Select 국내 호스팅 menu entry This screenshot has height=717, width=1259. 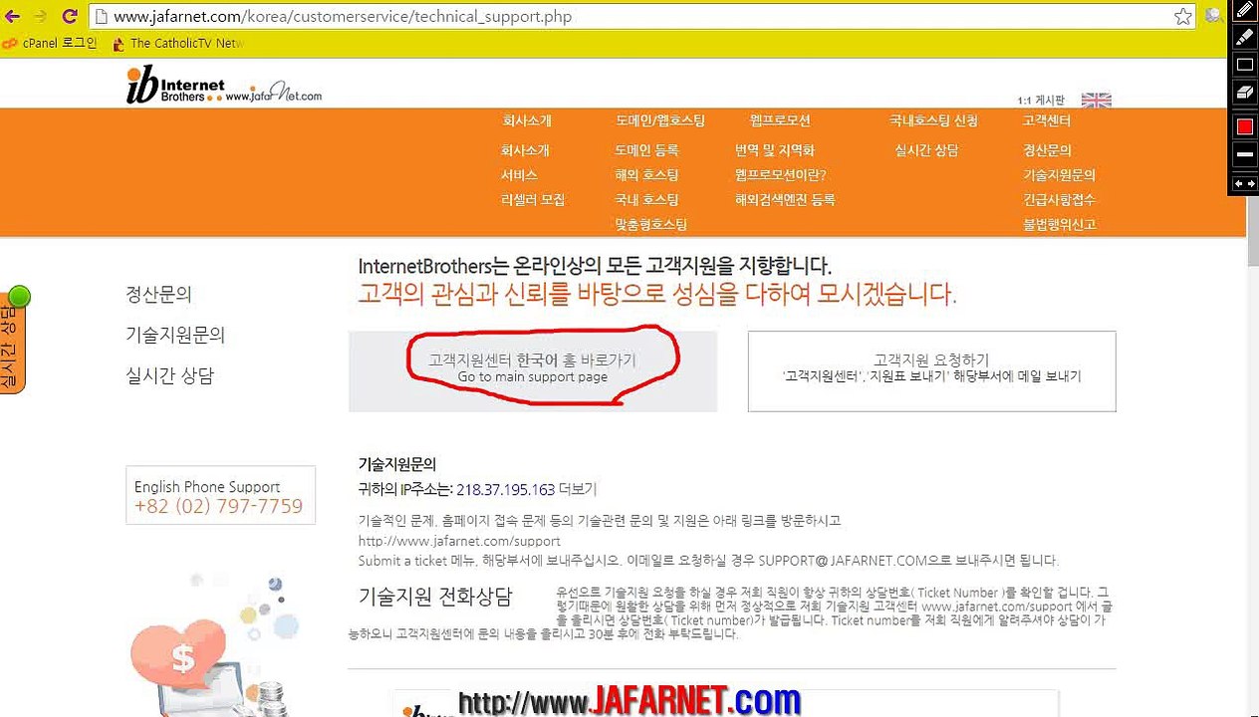[646, 200]
